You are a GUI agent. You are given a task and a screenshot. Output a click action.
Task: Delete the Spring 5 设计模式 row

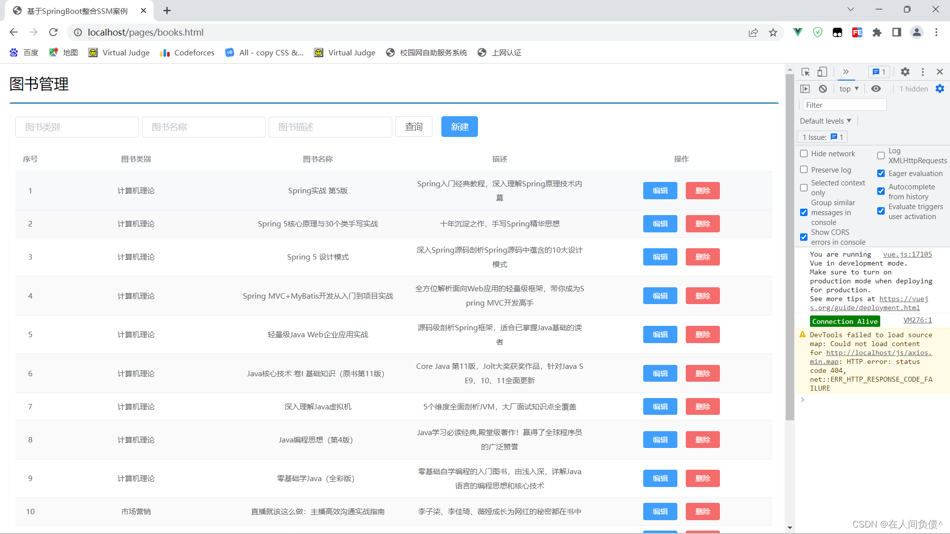click(x=703, y=257)
